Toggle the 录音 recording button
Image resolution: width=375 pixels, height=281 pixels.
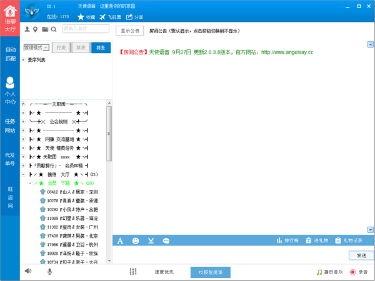(358, 272)
